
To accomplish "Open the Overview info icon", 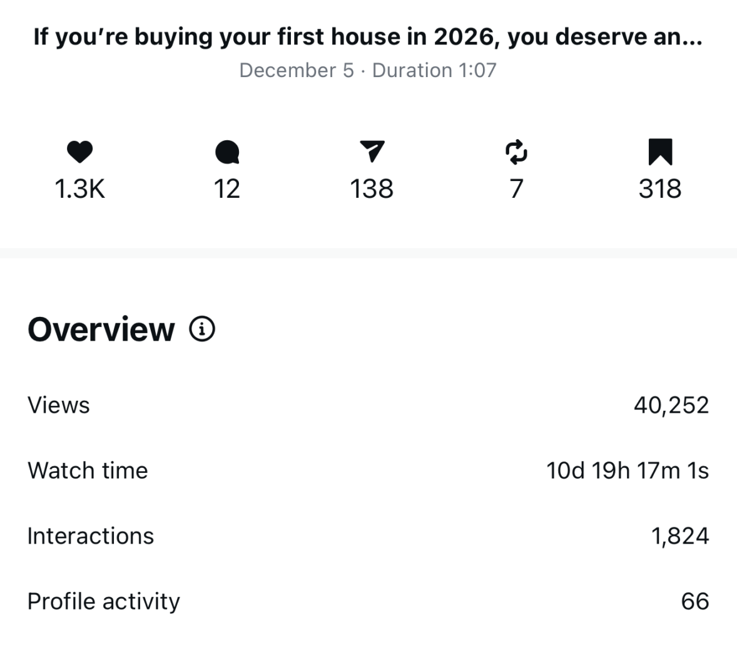I will click(x=202, y=329).
